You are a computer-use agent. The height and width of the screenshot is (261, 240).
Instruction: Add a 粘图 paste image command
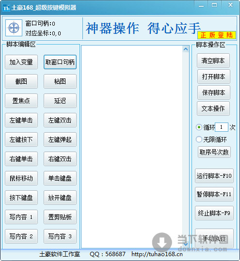[60, 81]
